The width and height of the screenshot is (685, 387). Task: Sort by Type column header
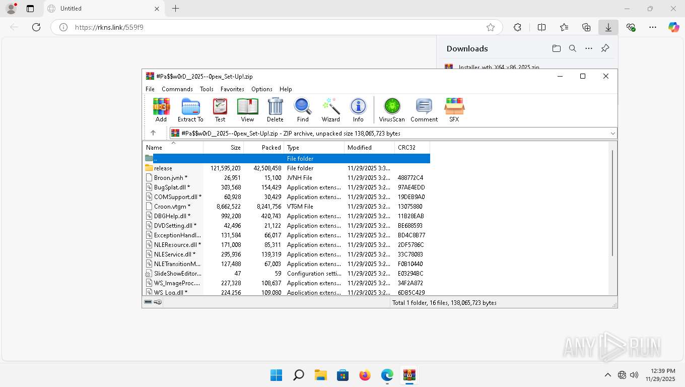coord(314,148)
